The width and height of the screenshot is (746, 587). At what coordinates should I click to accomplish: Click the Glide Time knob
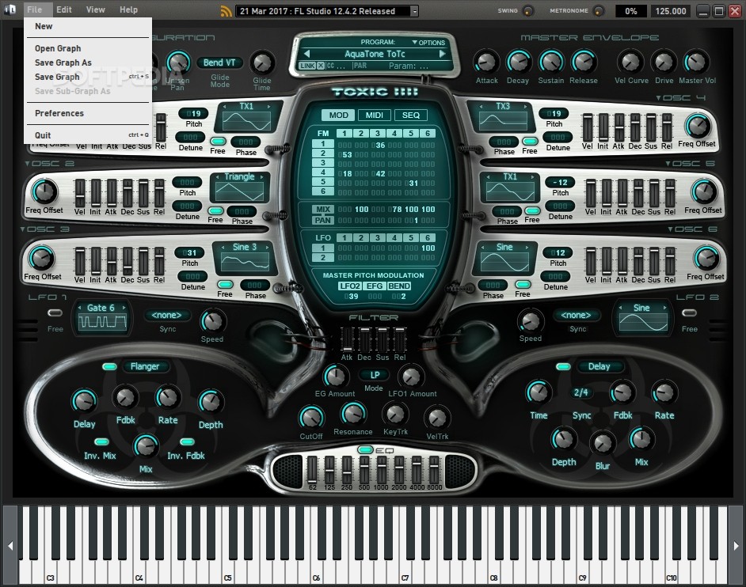[x=262, y=62]
